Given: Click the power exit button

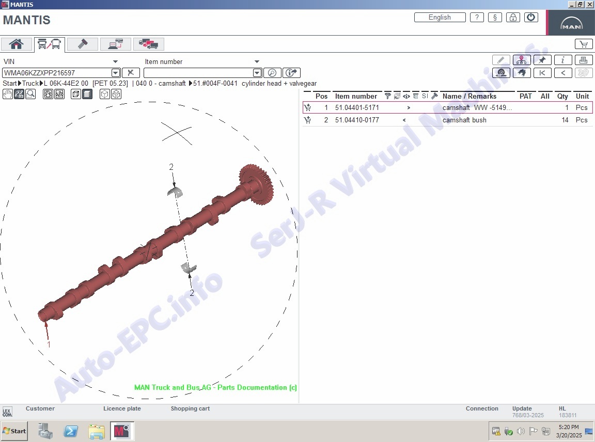Looking at the screenshot, I should (531, 18).
